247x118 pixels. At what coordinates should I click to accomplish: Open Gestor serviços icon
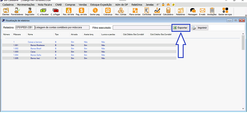coord(225,12)
